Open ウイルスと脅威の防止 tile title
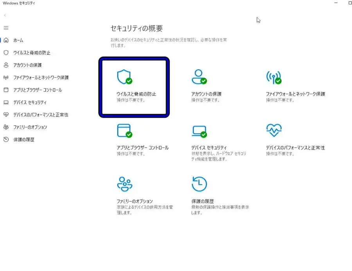This screenshot has width=352, height=271. tap(136, 94)
